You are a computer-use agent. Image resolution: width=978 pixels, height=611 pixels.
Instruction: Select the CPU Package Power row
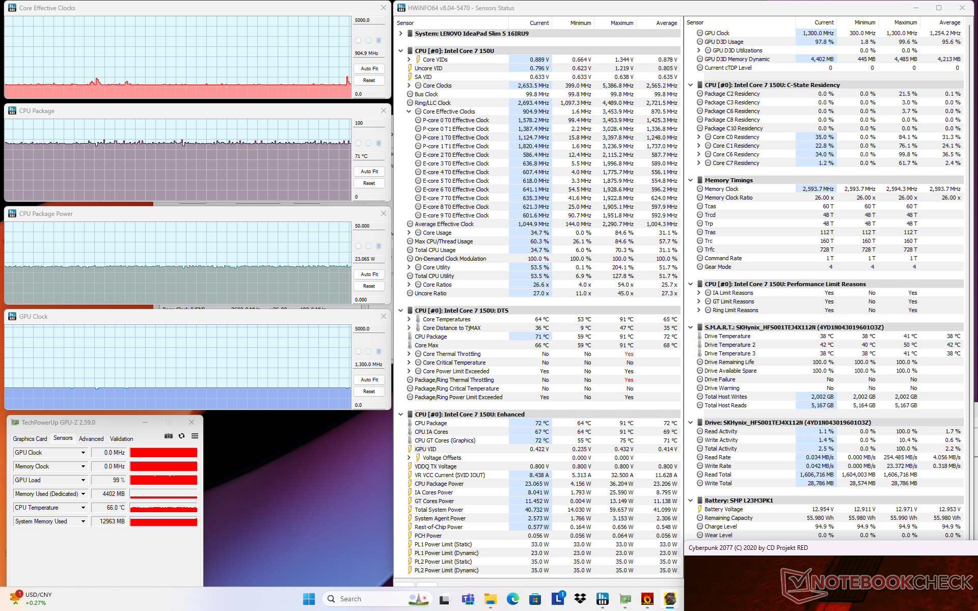544,484
